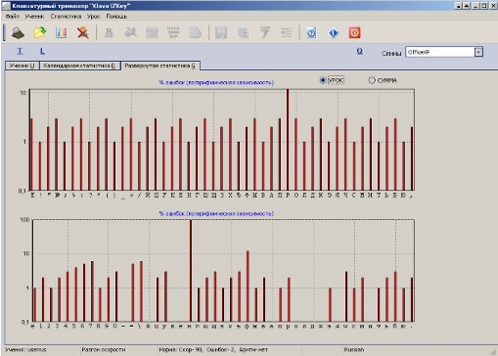Click the red X delete toolbar icon
This screenshot has width=498, height=356.
tap(83, 32)
